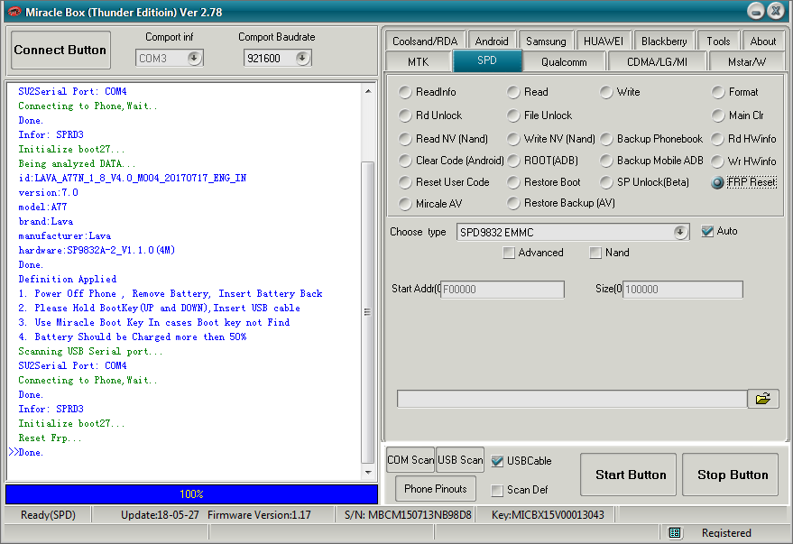
Task: Click the log scrollbar down arrow
Action: coord(368,472)
